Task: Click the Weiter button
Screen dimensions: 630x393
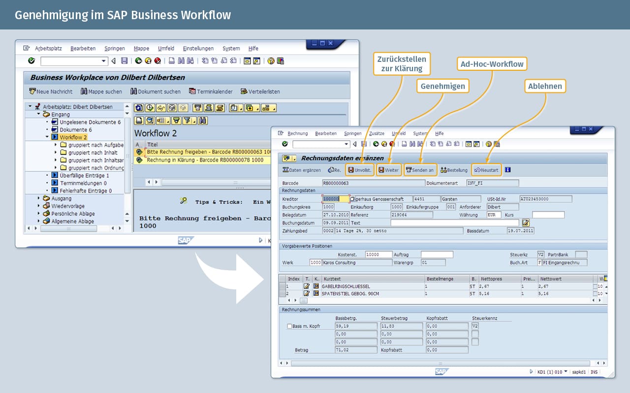Action: click(x=389, y=170)
